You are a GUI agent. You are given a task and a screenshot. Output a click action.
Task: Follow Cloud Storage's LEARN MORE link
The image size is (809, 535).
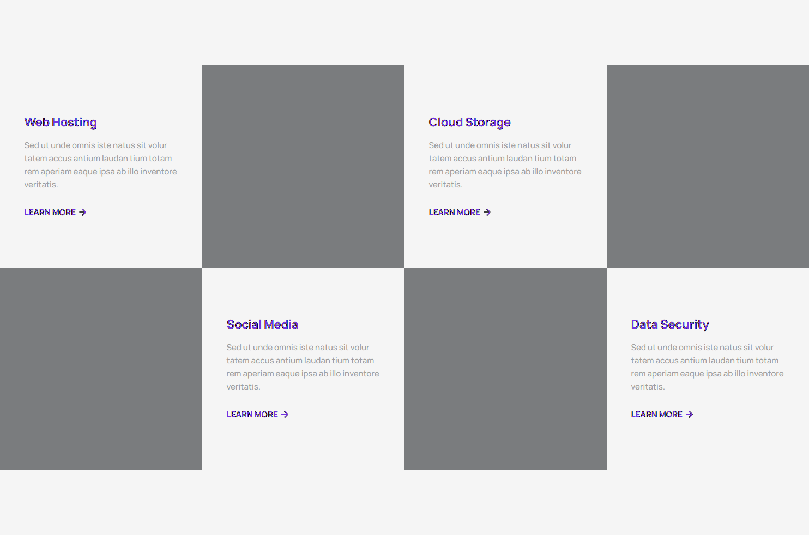[454, 212]
